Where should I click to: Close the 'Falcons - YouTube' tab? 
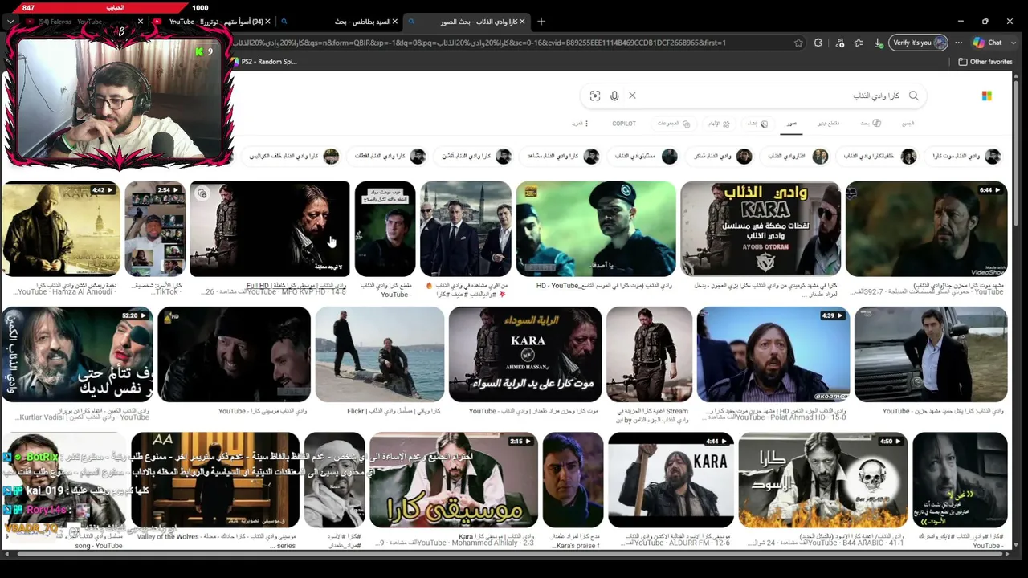tap(141, 22)
